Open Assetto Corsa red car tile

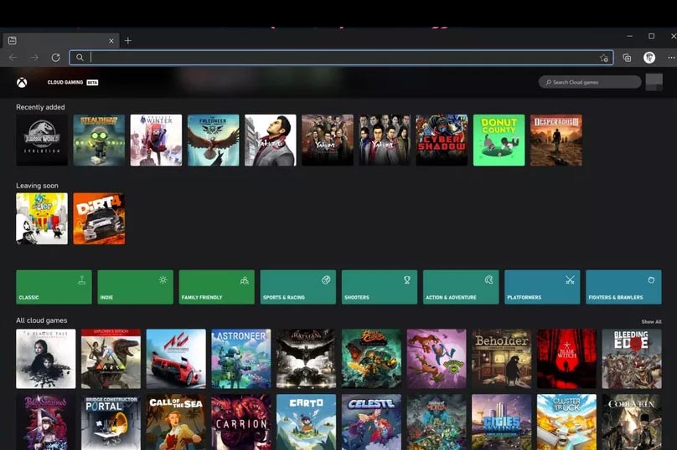coord(176,359)
